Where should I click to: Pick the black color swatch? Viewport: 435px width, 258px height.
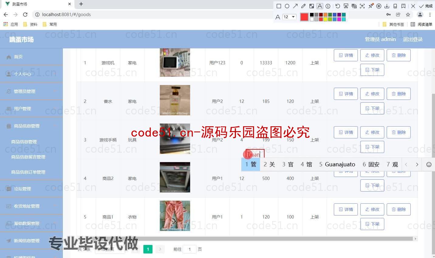click(312, 15)
